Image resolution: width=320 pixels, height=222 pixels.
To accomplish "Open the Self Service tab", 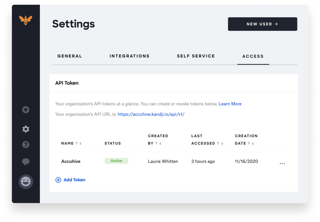I will 196,56.
